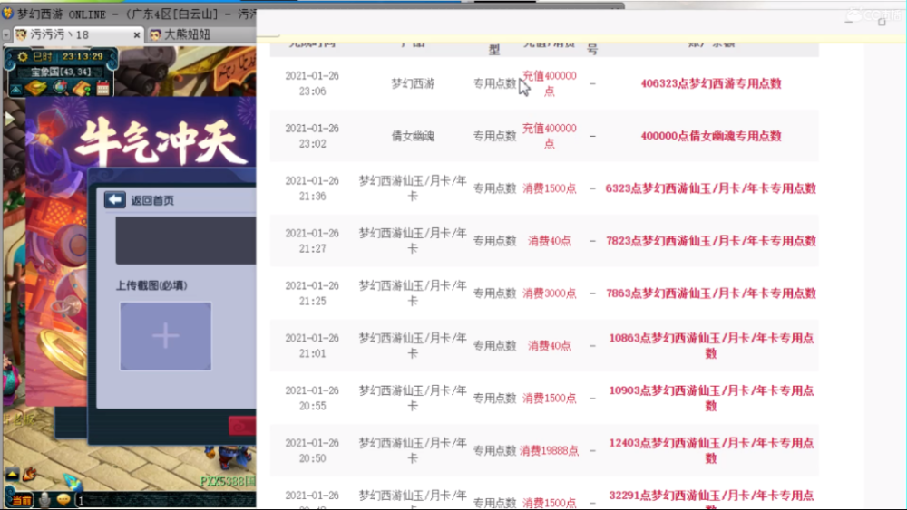Open the tab list dropdown arrow
Viewport: 907px width, 510px height.
coord(5,35)
